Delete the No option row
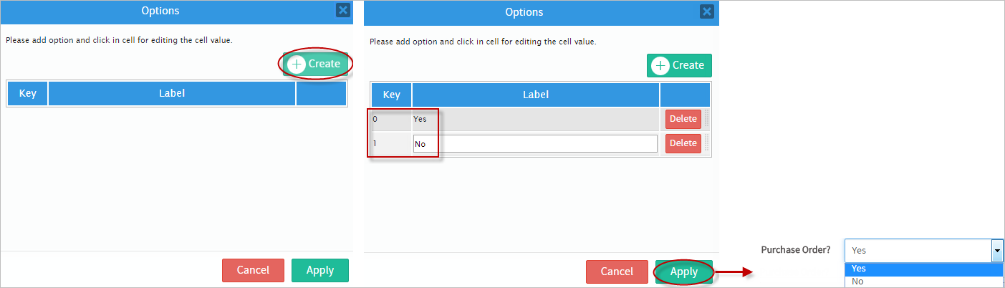The image size is (1005, 288). (683, 143)
